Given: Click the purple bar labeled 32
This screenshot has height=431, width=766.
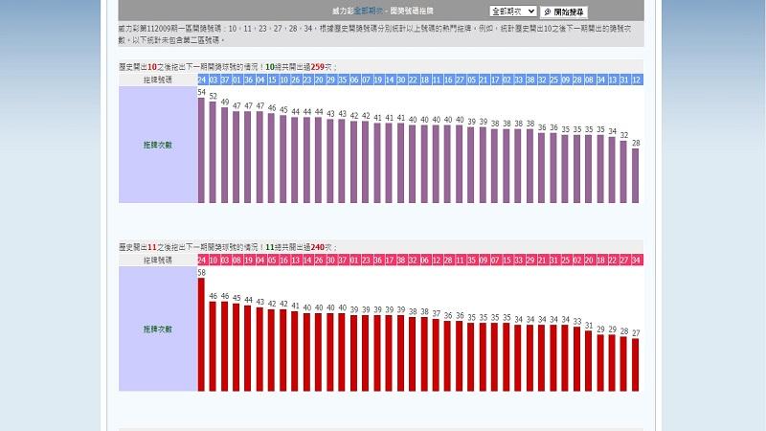Looking at the screenshot, I should 624,172.
